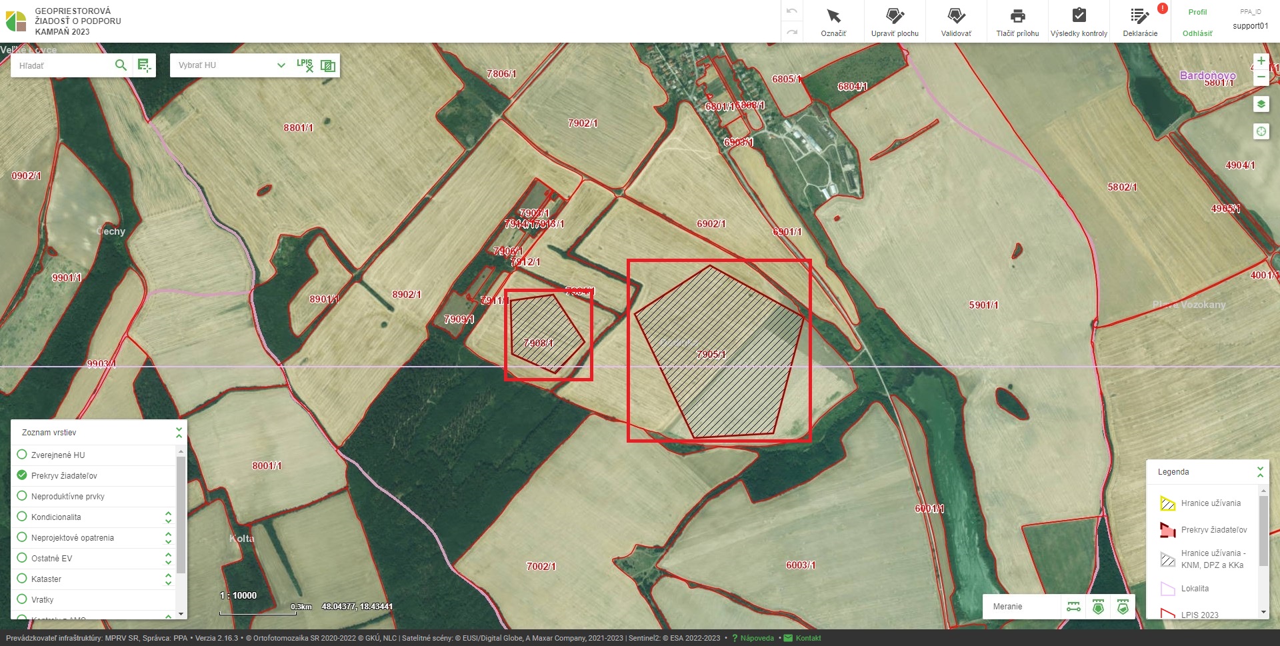The image size is (1280, 646).
Task: Click the search magnifier icon
Action: pyautogui.click(x=121, y=65)
